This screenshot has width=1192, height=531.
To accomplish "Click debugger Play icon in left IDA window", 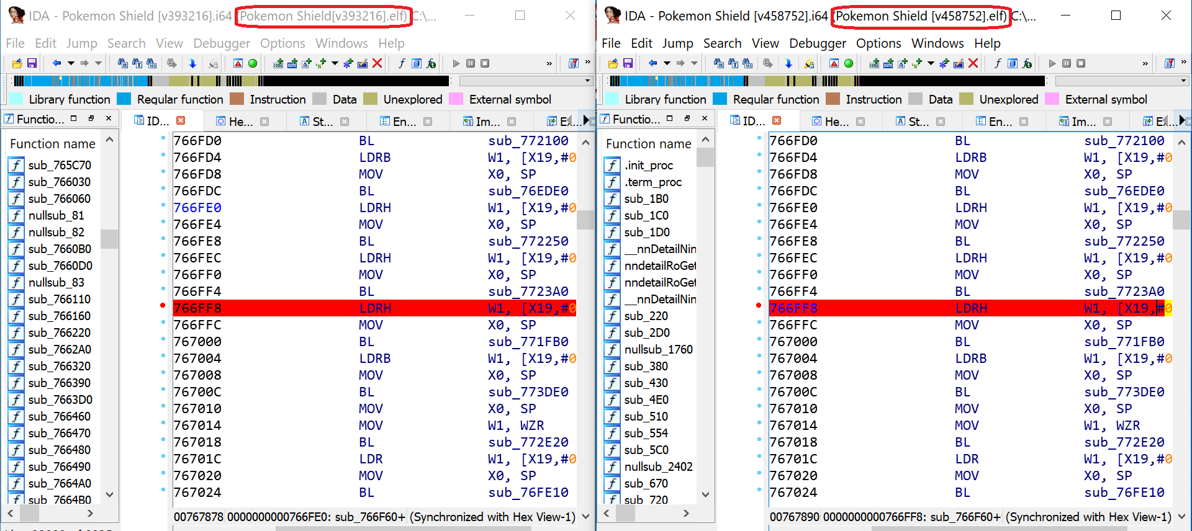I will (456, 63).
